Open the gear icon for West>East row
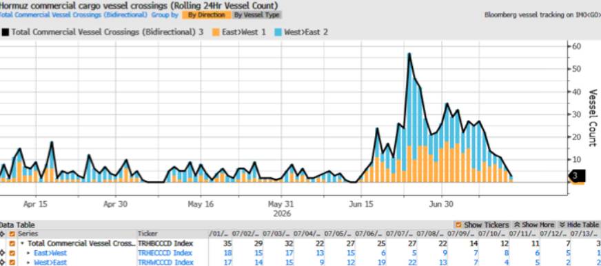Screen dimensions: 601x266 (x=2, y=262)
